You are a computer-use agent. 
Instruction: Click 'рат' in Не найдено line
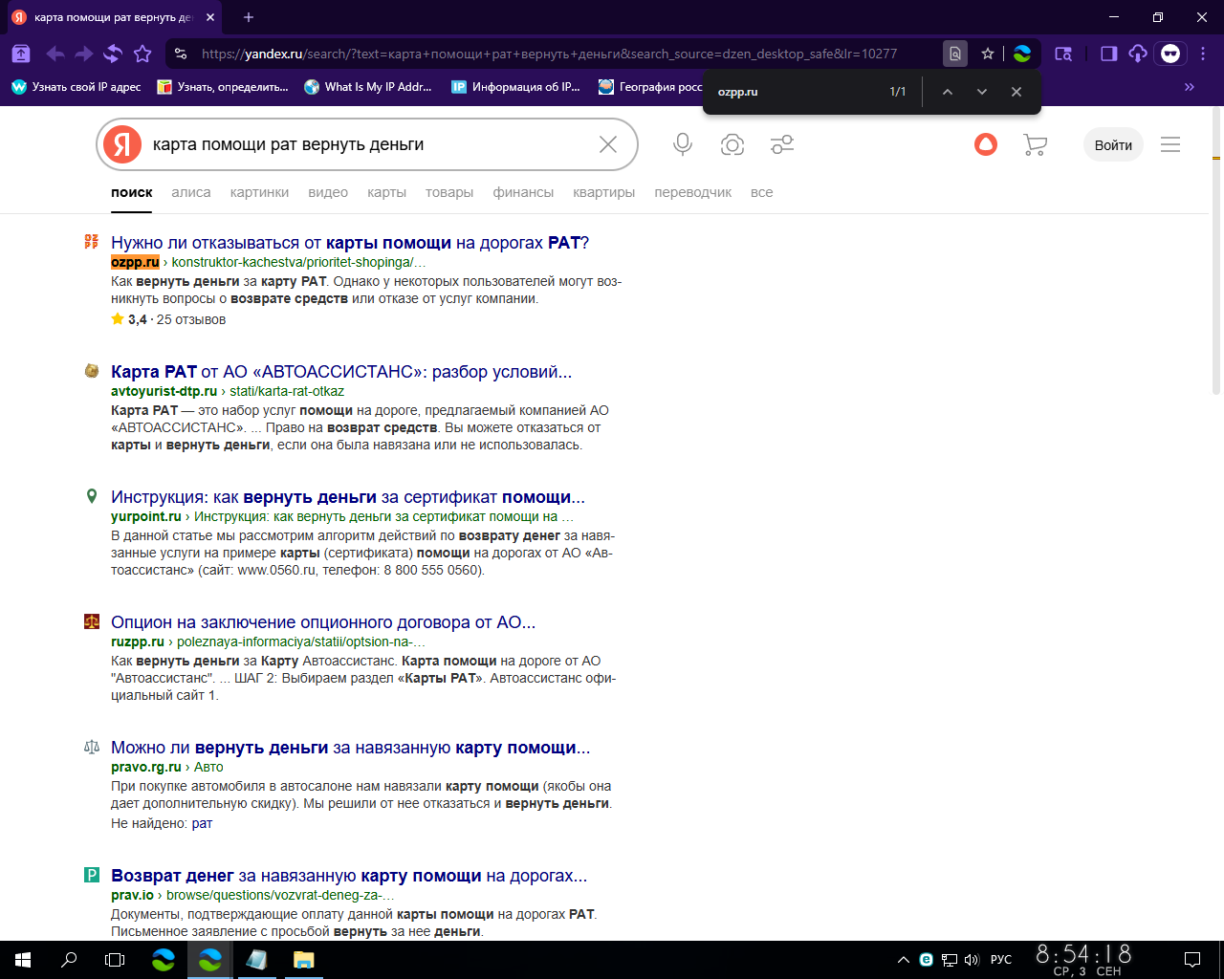point(202,823)
